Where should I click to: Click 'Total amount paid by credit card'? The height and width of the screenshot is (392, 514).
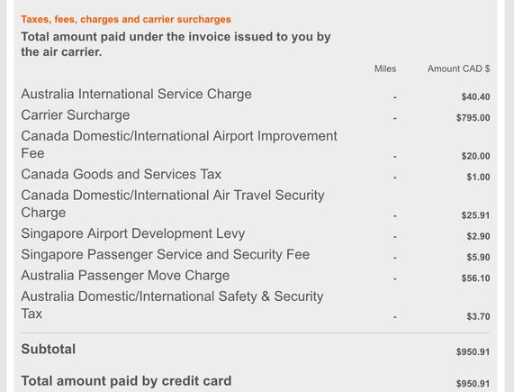[126, 381]
